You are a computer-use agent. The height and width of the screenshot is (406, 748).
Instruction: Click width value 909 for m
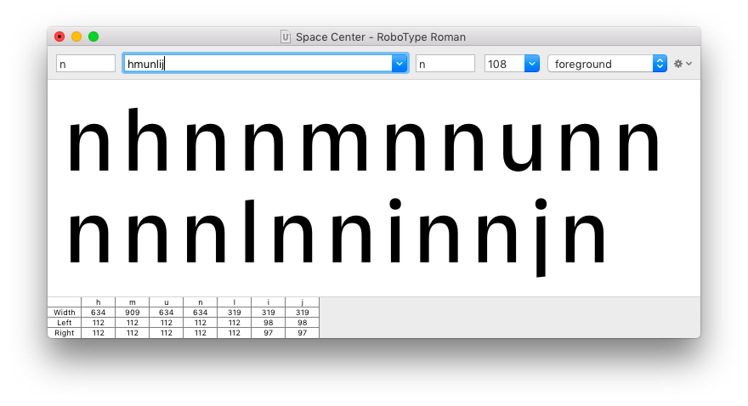pyautogui.click(x=132, y=313)
